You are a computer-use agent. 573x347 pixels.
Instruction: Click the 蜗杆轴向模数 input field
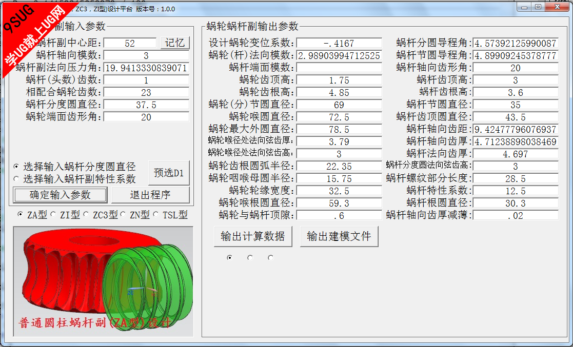(146, 55)
